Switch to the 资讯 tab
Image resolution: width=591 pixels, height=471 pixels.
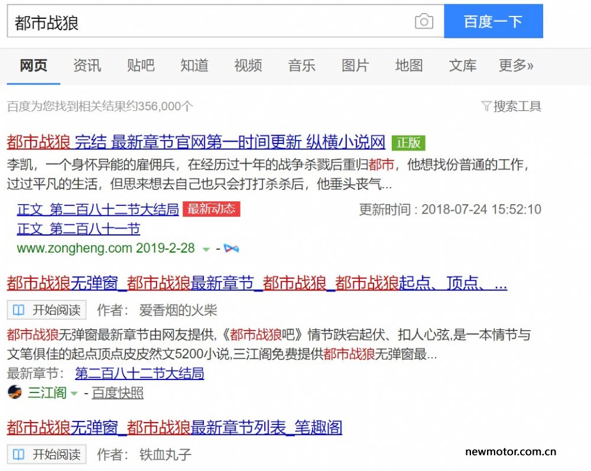click(87, 66)
